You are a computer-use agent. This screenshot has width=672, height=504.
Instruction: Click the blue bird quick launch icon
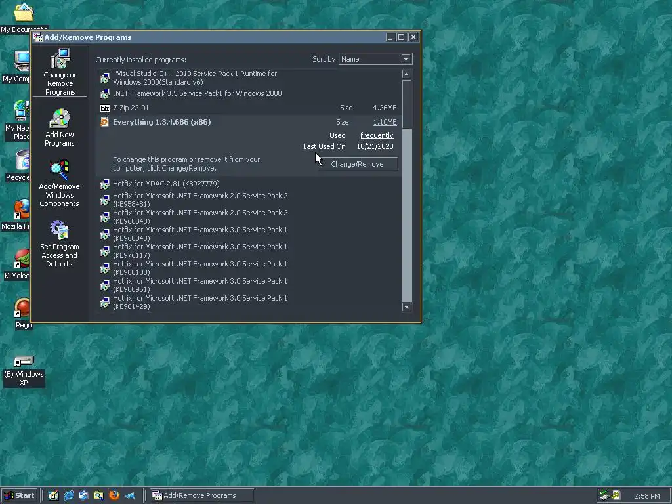click(x=129, y=495)
